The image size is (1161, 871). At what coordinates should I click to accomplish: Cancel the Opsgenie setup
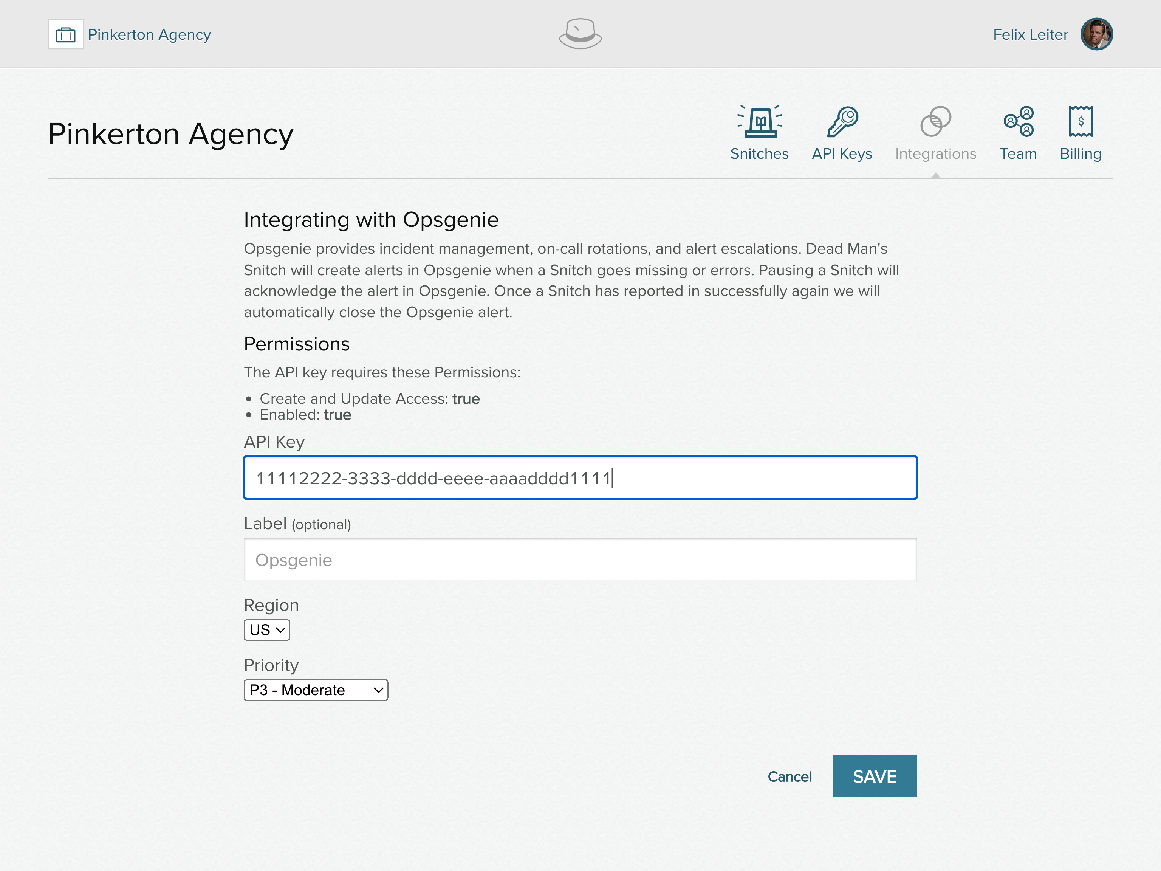tap(789, 776)
